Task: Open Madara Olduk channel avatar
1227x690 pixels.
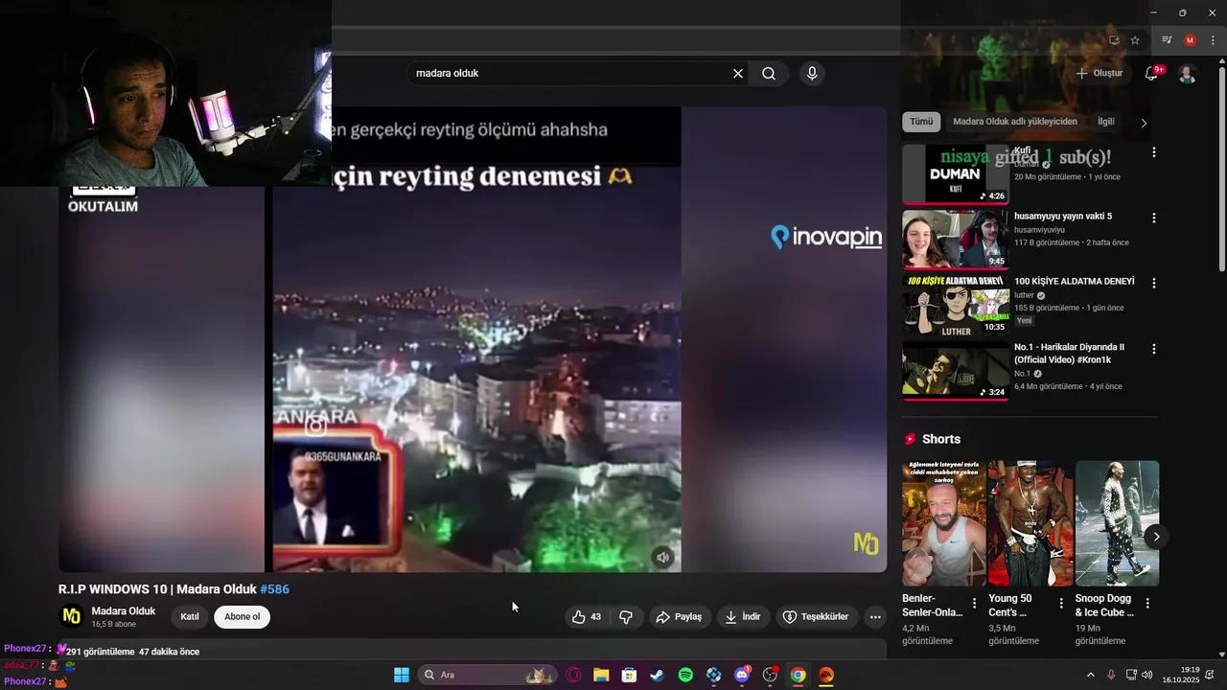Action: (x=72, y=616)
